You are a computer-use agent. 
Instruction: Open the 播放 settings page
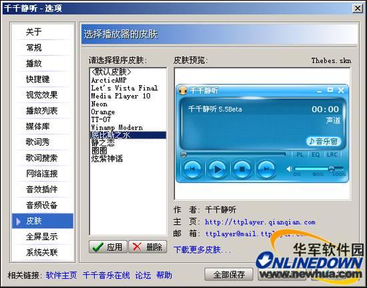[42, 63]
